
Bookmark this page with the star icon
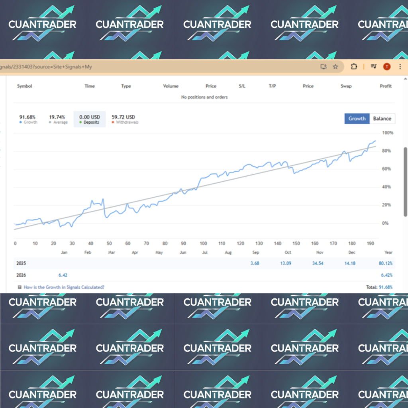click(335, 67)
